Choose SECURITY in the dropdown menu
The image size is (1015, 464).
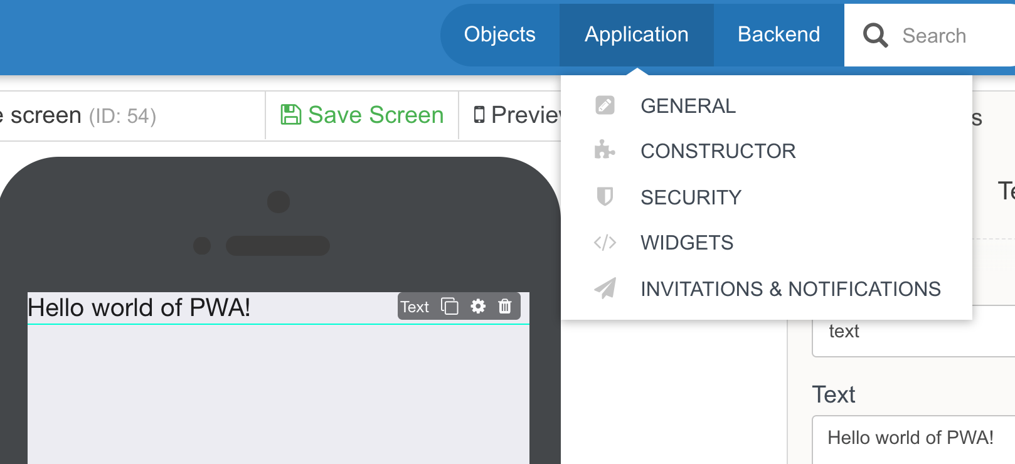[x=691, y=198]
